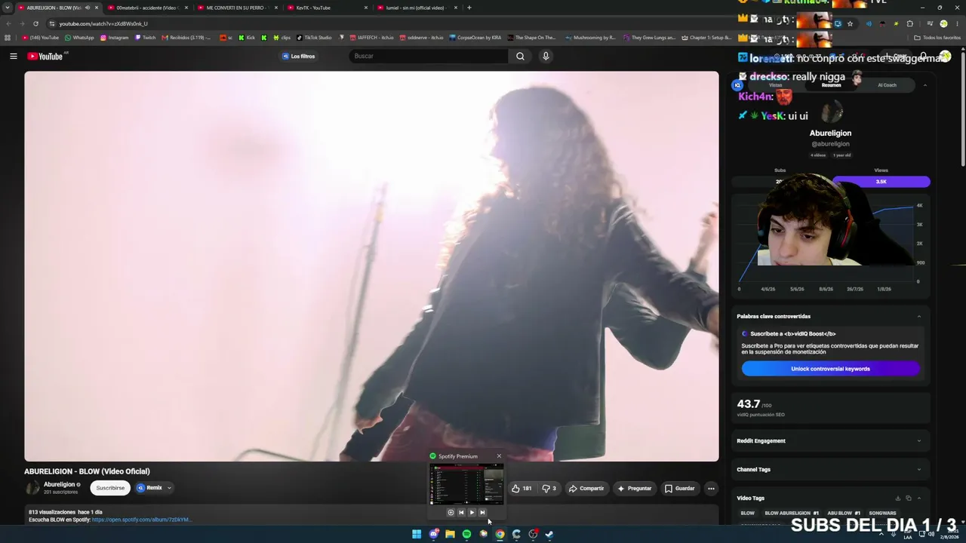The image size is (966, 543).
Task: Open the Chapter 1: Setup bookmark
Action: coord(706,38)
